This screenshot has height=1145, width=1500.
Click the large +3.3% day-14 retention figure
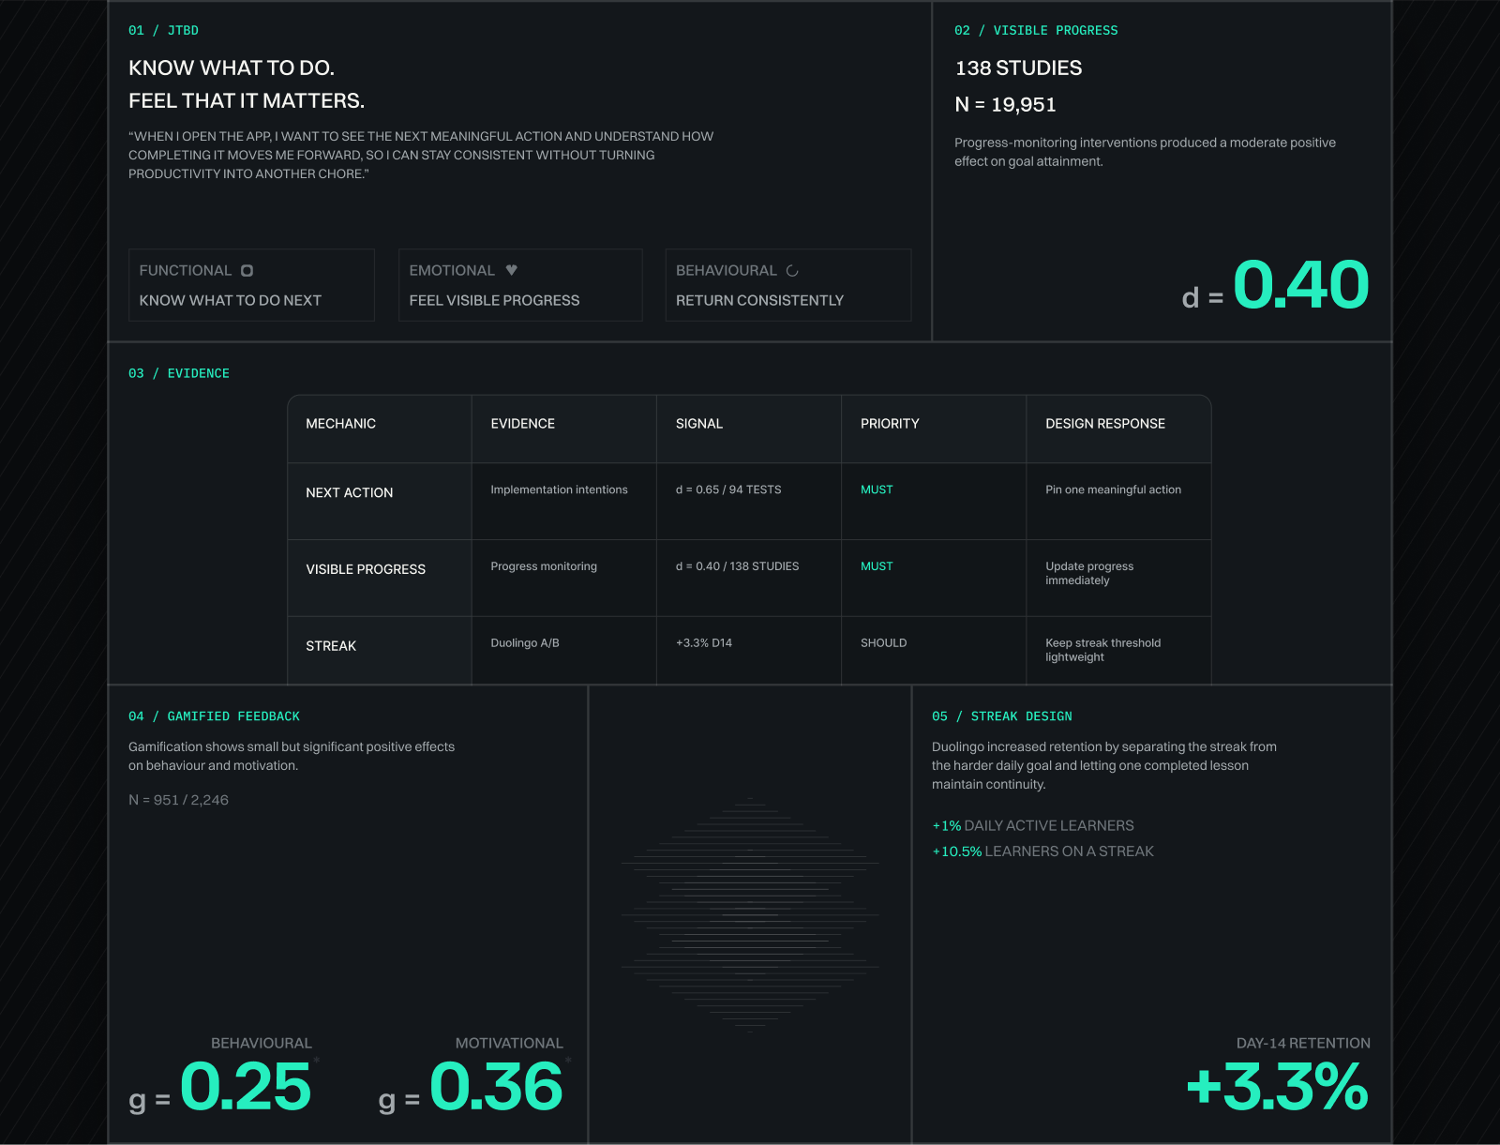point(1277,1087)
